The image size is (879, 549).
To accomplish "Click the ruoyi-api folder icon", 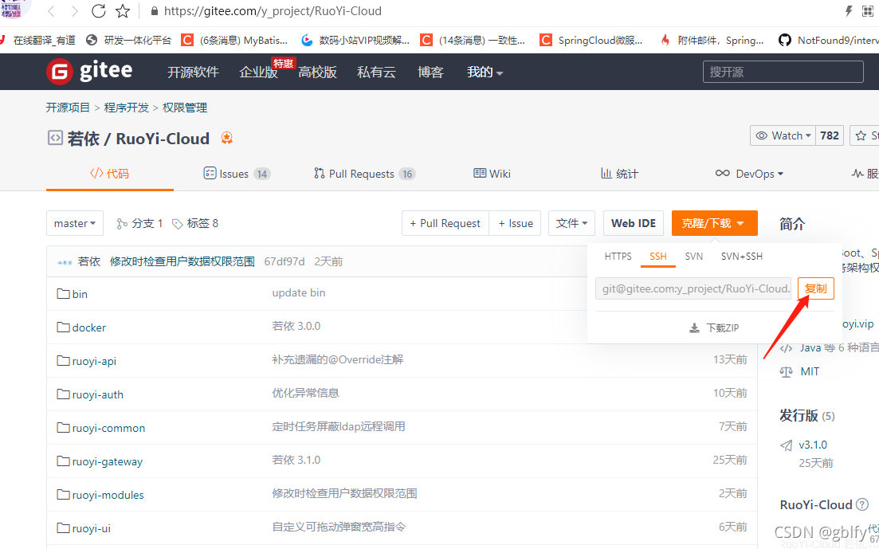I will pyautogui.click(x=63, y=361).
